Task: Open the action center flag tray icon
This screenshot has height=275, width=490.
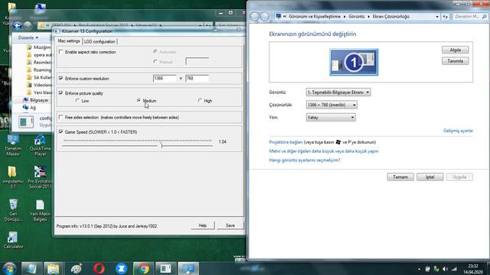Action: click(427, 269)
